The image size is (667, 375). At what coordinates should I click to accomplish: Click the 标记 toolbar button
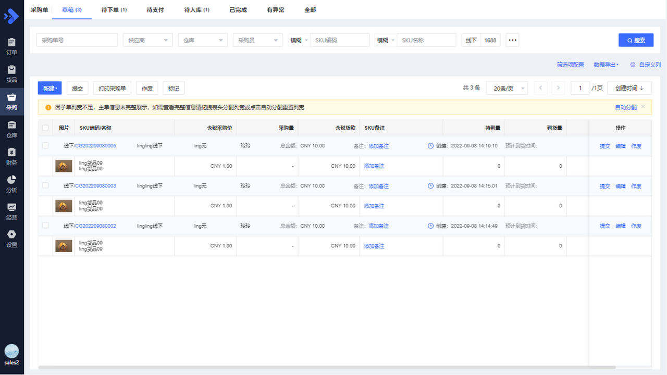pos(174,88)
